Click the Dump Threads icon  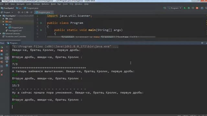tap(2, 58)
